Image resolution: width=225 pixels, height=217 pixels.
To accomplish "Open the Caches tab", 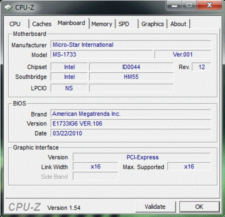I will tap(42, 24).
